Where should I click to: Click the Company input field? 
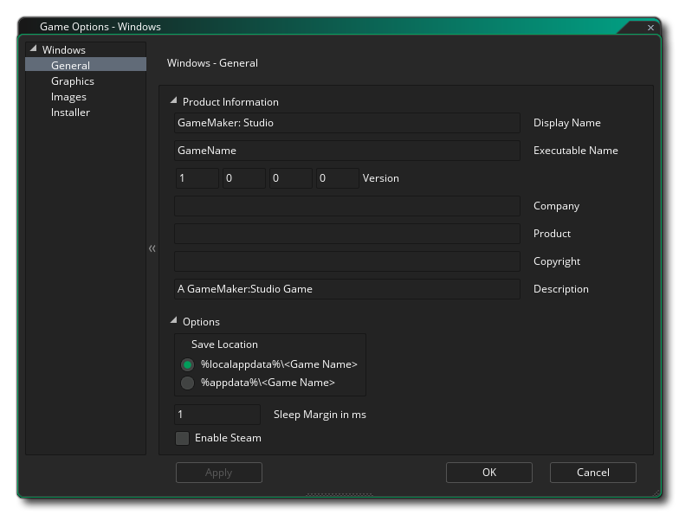click(346, 206)
